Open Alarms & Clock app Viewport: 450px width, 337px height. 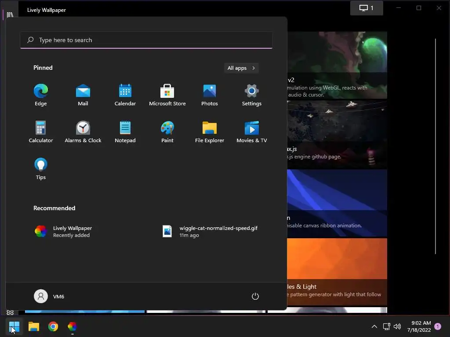tap(83, 132)
